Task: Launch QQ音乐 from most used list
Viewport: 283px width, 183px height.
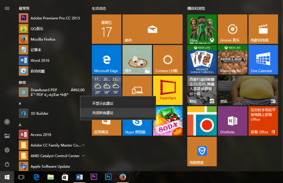Action: (x=51, y=28)
